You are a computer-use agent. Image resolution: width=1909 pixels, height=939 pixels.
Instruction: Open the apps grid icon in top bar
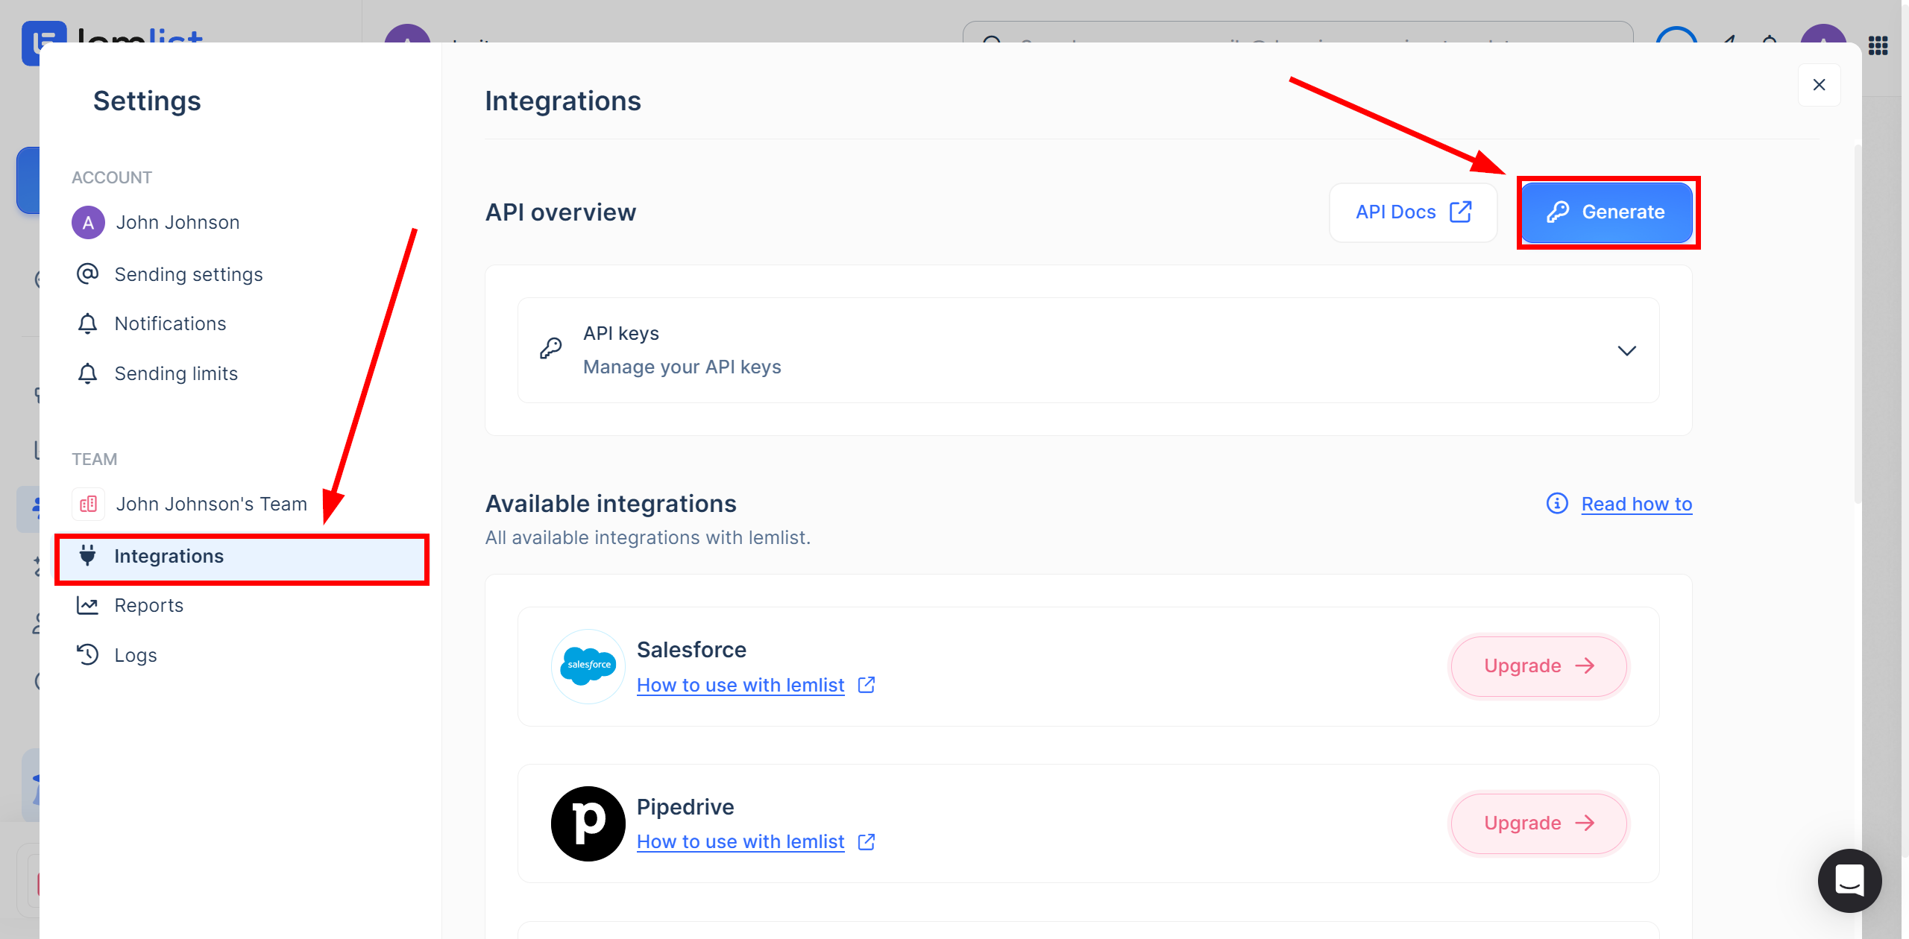click(1878, 45)
